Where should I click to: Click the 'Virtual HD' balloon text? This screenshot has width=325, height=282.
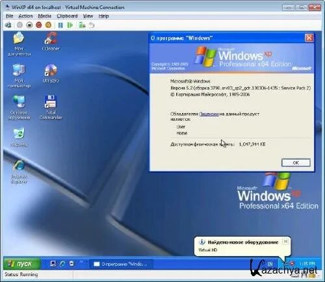[x=208, y=250]
